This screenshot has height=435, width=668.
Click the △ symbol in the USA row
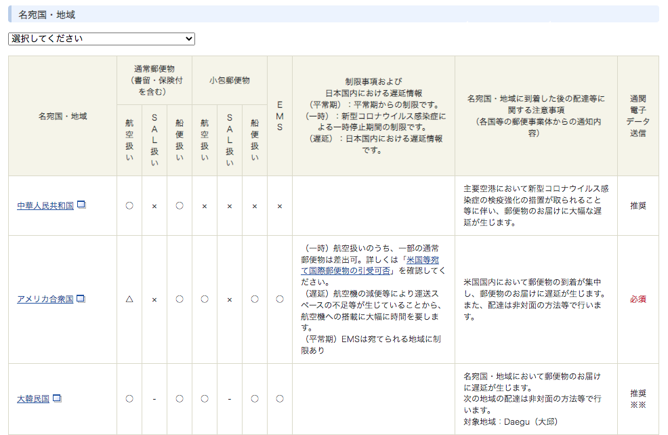click(129, 299)
